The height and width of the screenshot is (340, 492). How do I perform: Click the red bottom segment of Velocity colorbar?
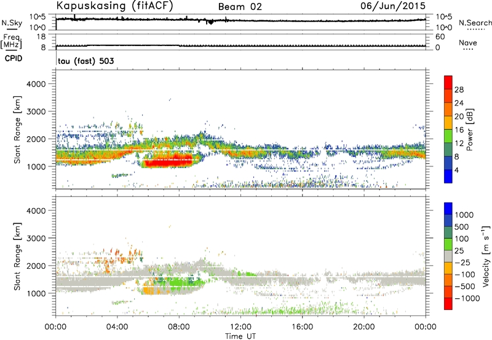[x=448, y=304]
